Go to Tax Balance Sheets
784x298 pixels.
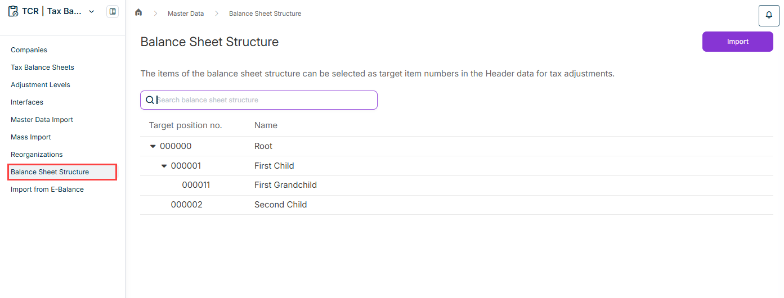(x=42, y=67)
